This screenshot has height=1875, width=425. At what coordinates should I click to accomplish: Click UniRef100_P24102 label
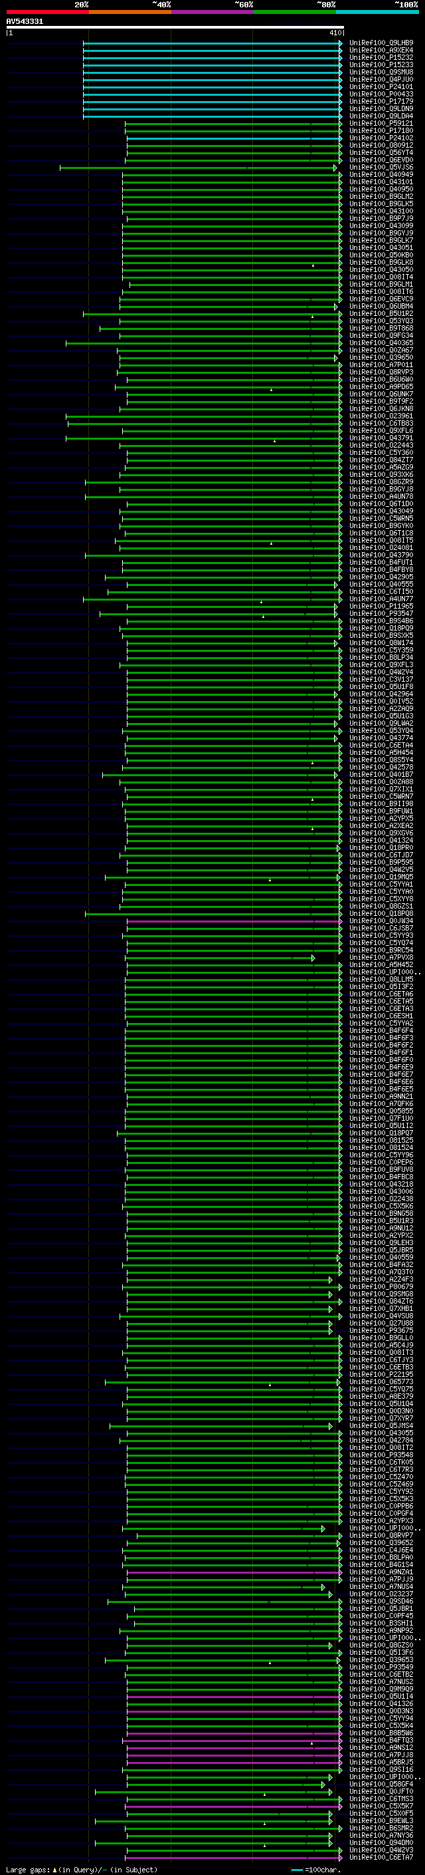(x=381, y=138)
